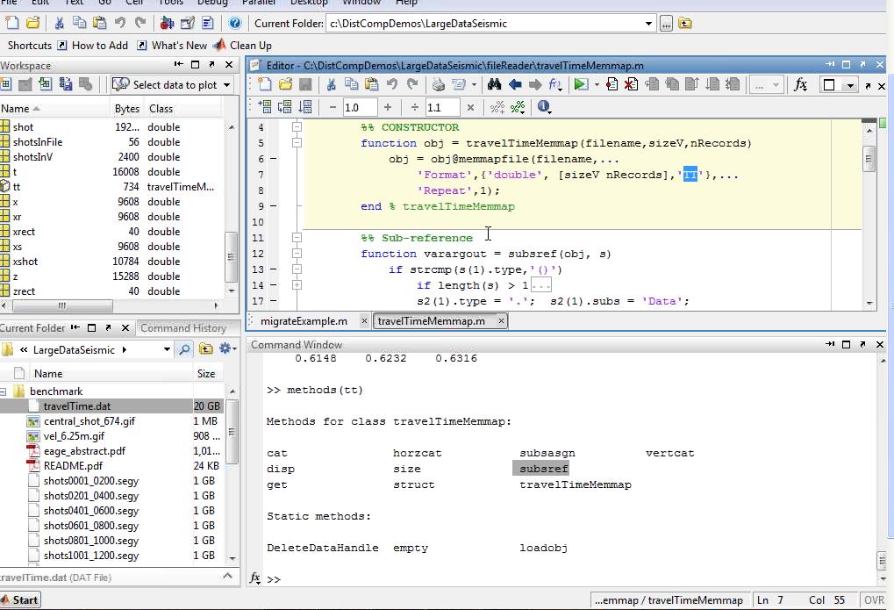
Task: Create a new file from main toolbar
Action: pos(12,24)
